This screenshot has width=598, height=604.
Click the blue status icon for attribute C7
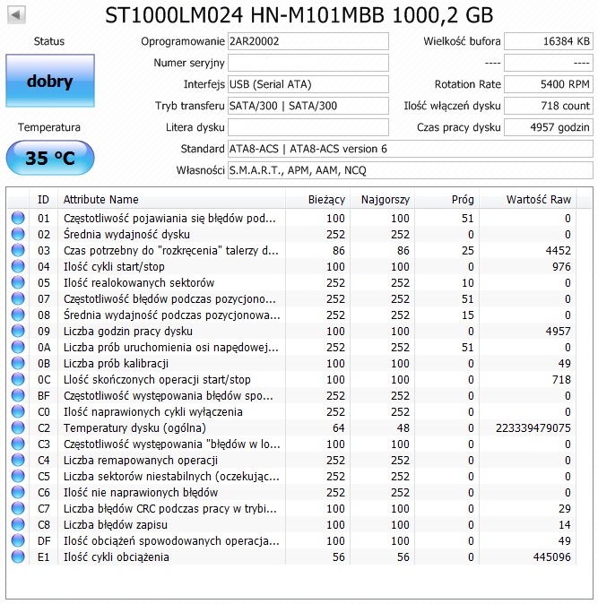[x=18, y=508]
